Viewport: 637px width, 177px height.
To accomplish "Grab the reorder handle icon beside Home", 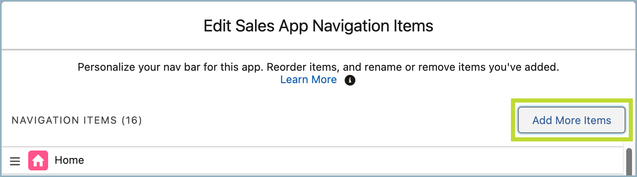I will [x=15, y=161].
